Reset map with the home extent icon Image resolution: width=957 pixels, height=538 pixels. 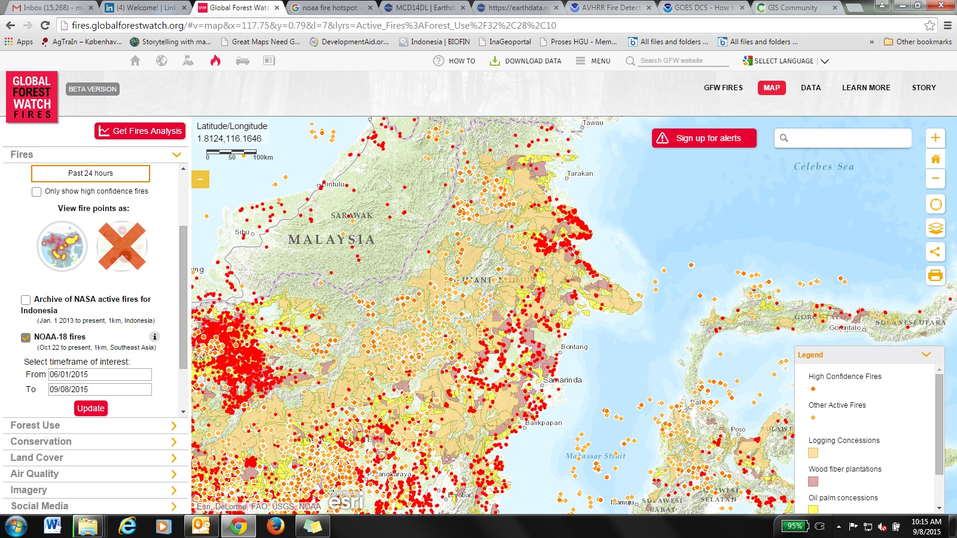pos(935,159)
